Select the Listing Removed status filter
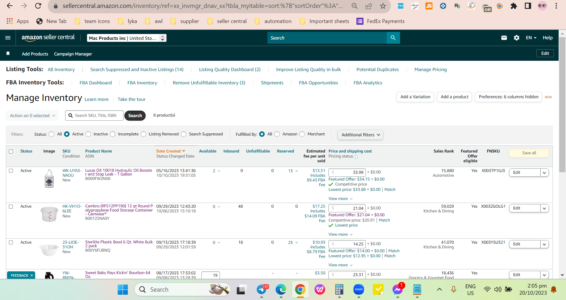Screen dimensions: 566x300 pyautogui.click(x=144, y=134)
